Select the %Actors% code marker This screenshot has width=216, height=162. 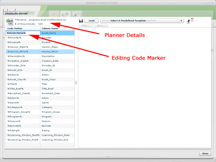23,98
